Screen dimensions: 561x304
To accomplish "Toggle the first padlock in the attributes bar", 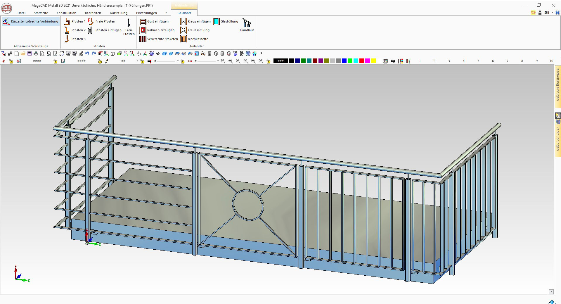I will 11,61.
